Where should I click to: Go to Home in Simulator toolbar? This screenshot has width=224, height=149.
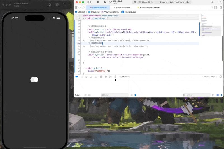click(x=49, y=5)
